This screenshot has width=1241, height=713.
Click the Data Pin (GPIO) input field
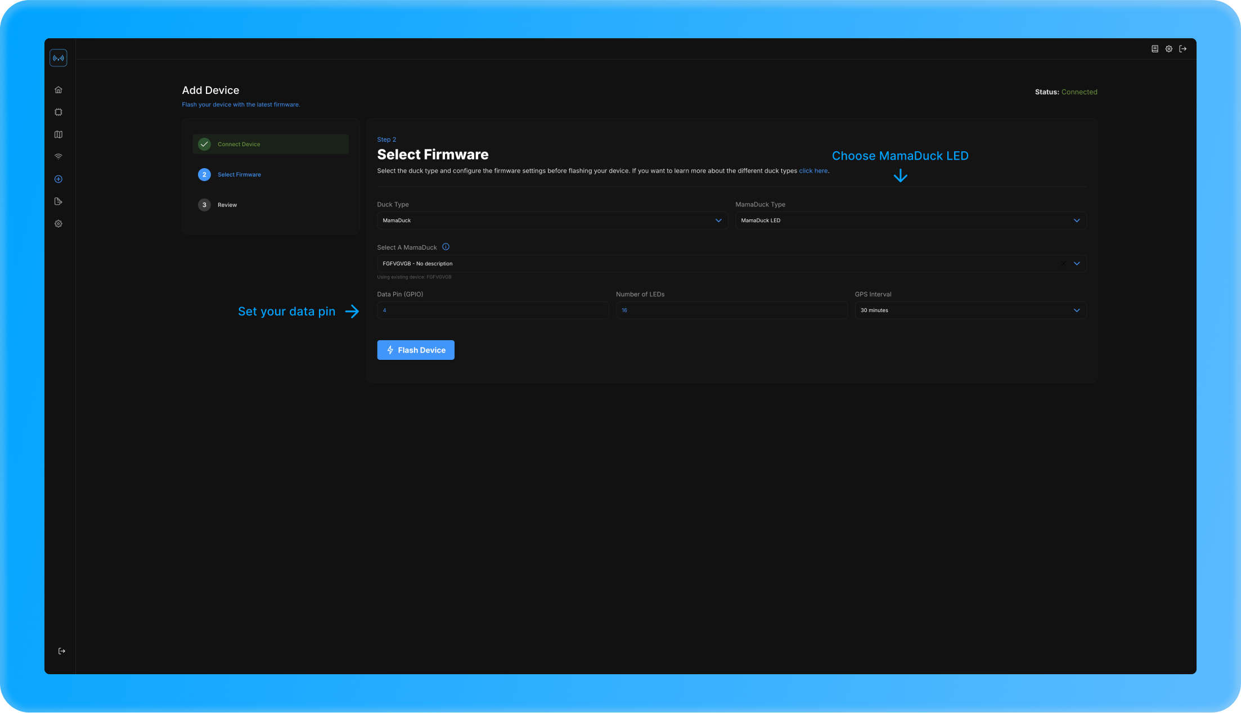pos(492,310)
